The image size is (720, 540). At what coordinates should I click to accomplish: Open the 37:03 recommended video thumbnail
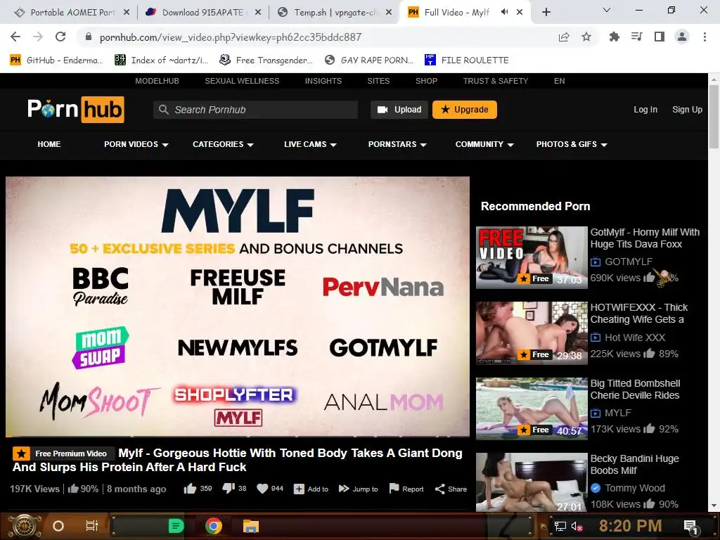click(532, 257)
